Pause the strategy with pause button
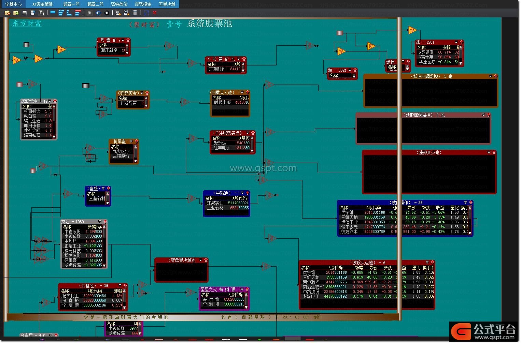The image size is (521, 343). pos(98,13)
